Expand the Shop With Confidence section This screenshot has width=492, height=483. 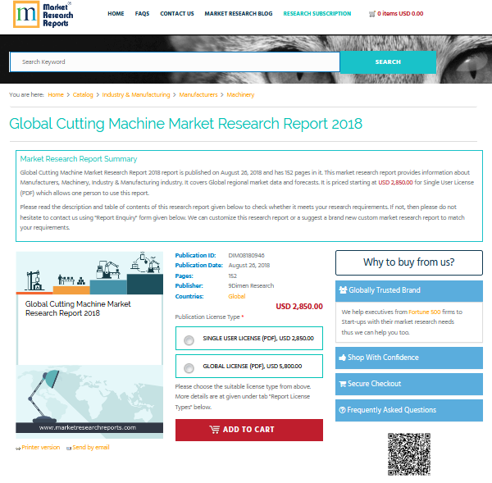click(409, 358)
